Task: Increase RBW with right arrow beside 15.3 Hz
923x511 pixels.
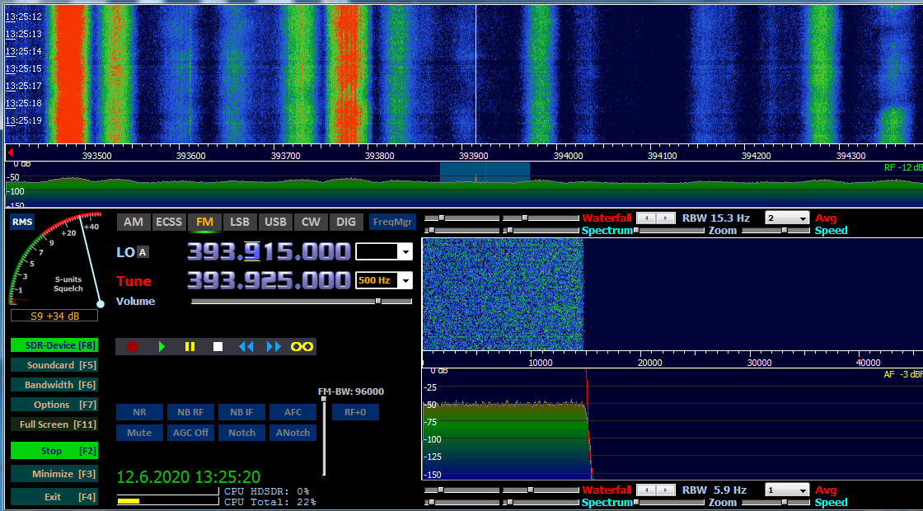Action: [x=666, y=218]
